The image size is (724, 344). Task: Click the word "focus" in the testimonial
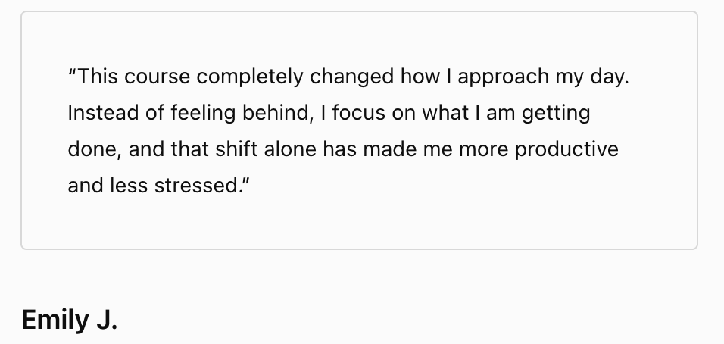coord(359,113)
